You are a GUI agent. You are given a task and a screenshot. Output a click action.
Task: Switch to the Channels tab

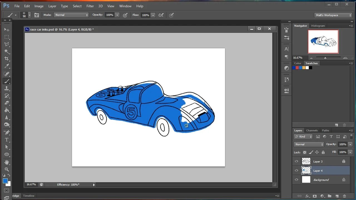(312, 131)
